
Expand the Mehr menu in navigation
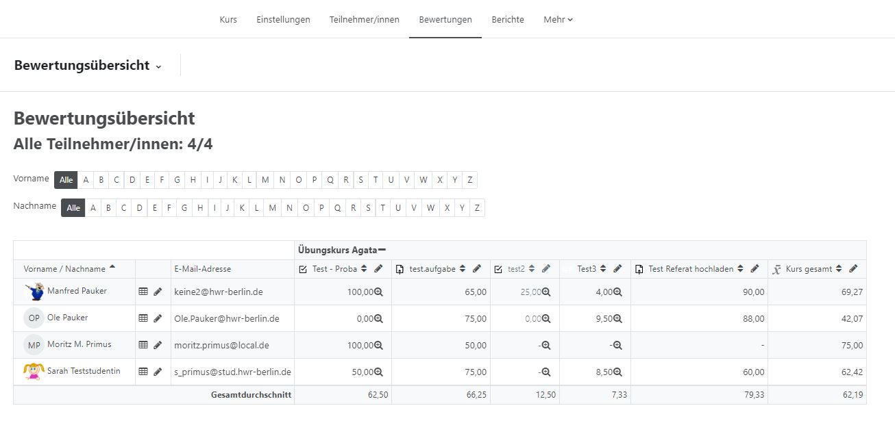558,19
